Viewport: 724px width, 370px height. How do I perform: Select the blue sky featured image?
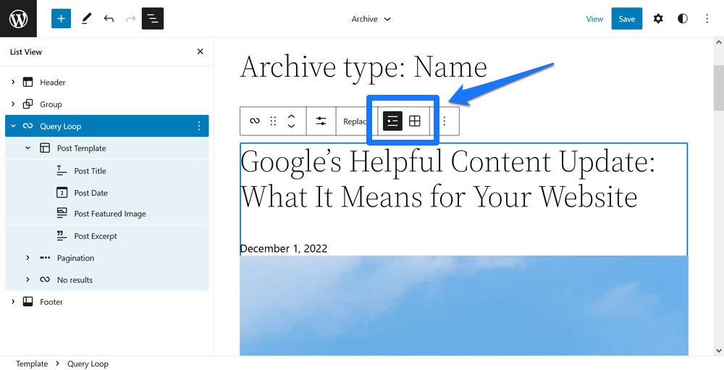[x=463, y=306]
